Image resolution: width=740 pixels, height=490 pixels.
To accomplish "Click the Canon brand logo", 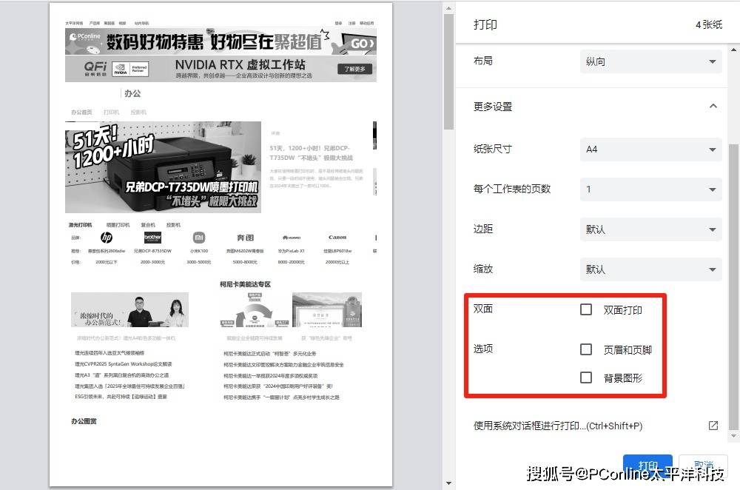I will click(x=337, y=238).
